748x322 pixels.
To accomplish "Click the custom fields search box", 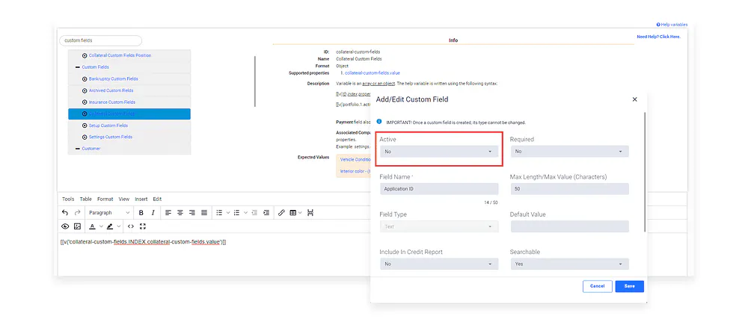I will (x=101, y=40).
